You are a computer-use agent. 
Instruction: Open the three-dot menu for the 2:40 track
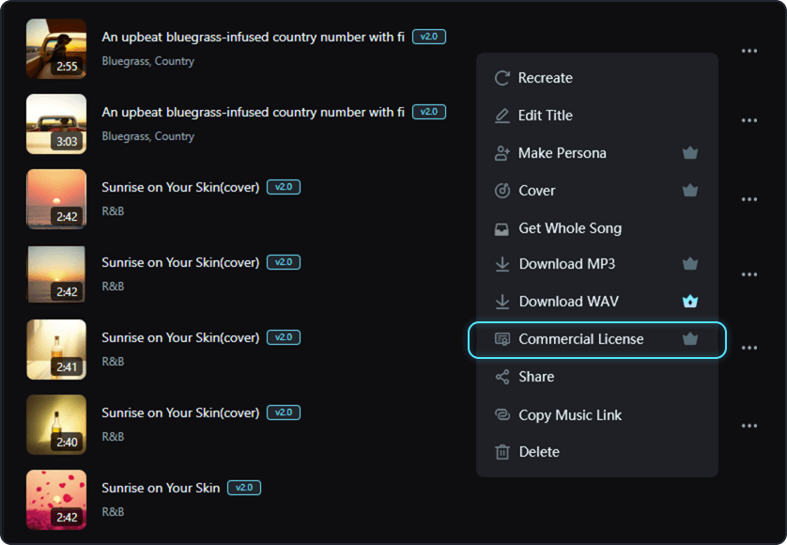[x=748, y=426]
